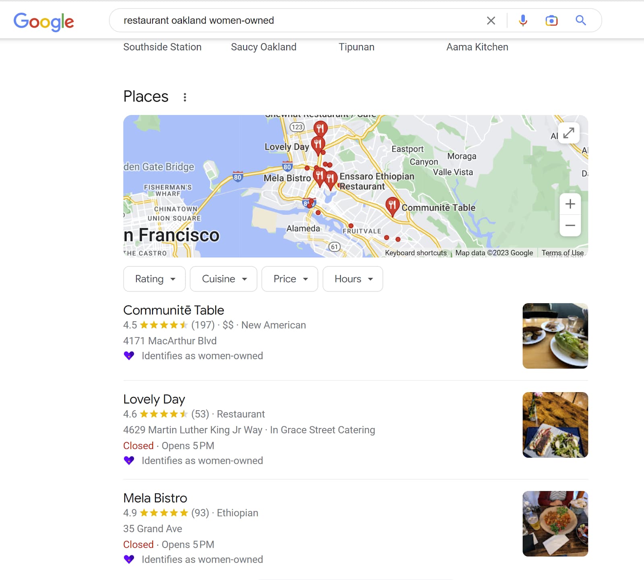Expand the Price filter dropdown

[290, 279]
